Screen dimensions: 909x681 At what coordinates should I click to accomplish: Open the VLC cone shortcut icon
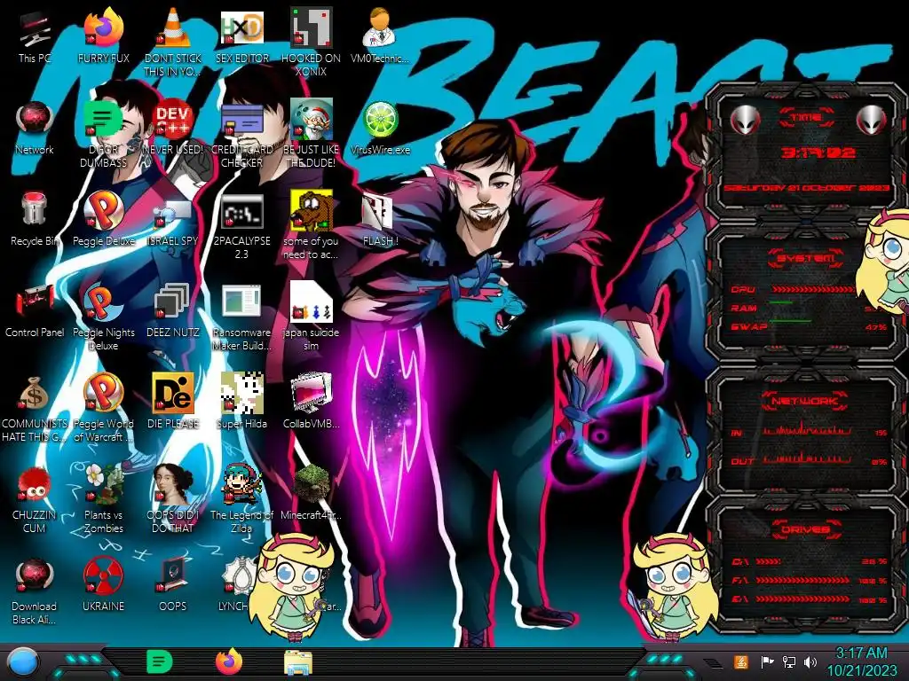tap(173, 27)
